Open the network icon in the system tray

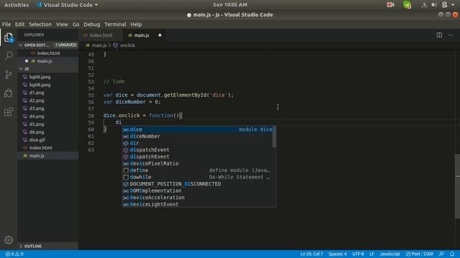pyautogui.click(x=424, y=5)
